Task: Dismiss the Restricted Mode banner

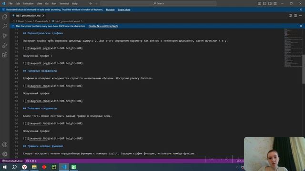Action: click(x=301, y=9)
